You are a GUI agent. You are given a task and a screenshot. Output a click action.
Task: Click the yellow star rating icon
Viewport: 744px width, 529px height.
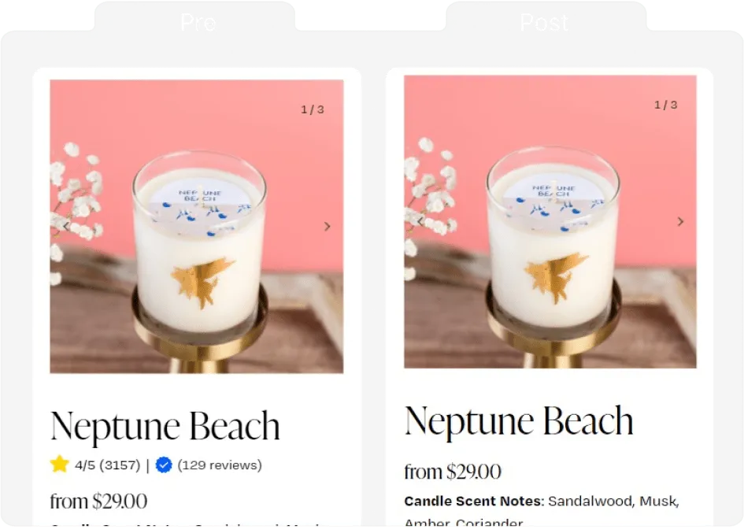click(x=60, y=464)
